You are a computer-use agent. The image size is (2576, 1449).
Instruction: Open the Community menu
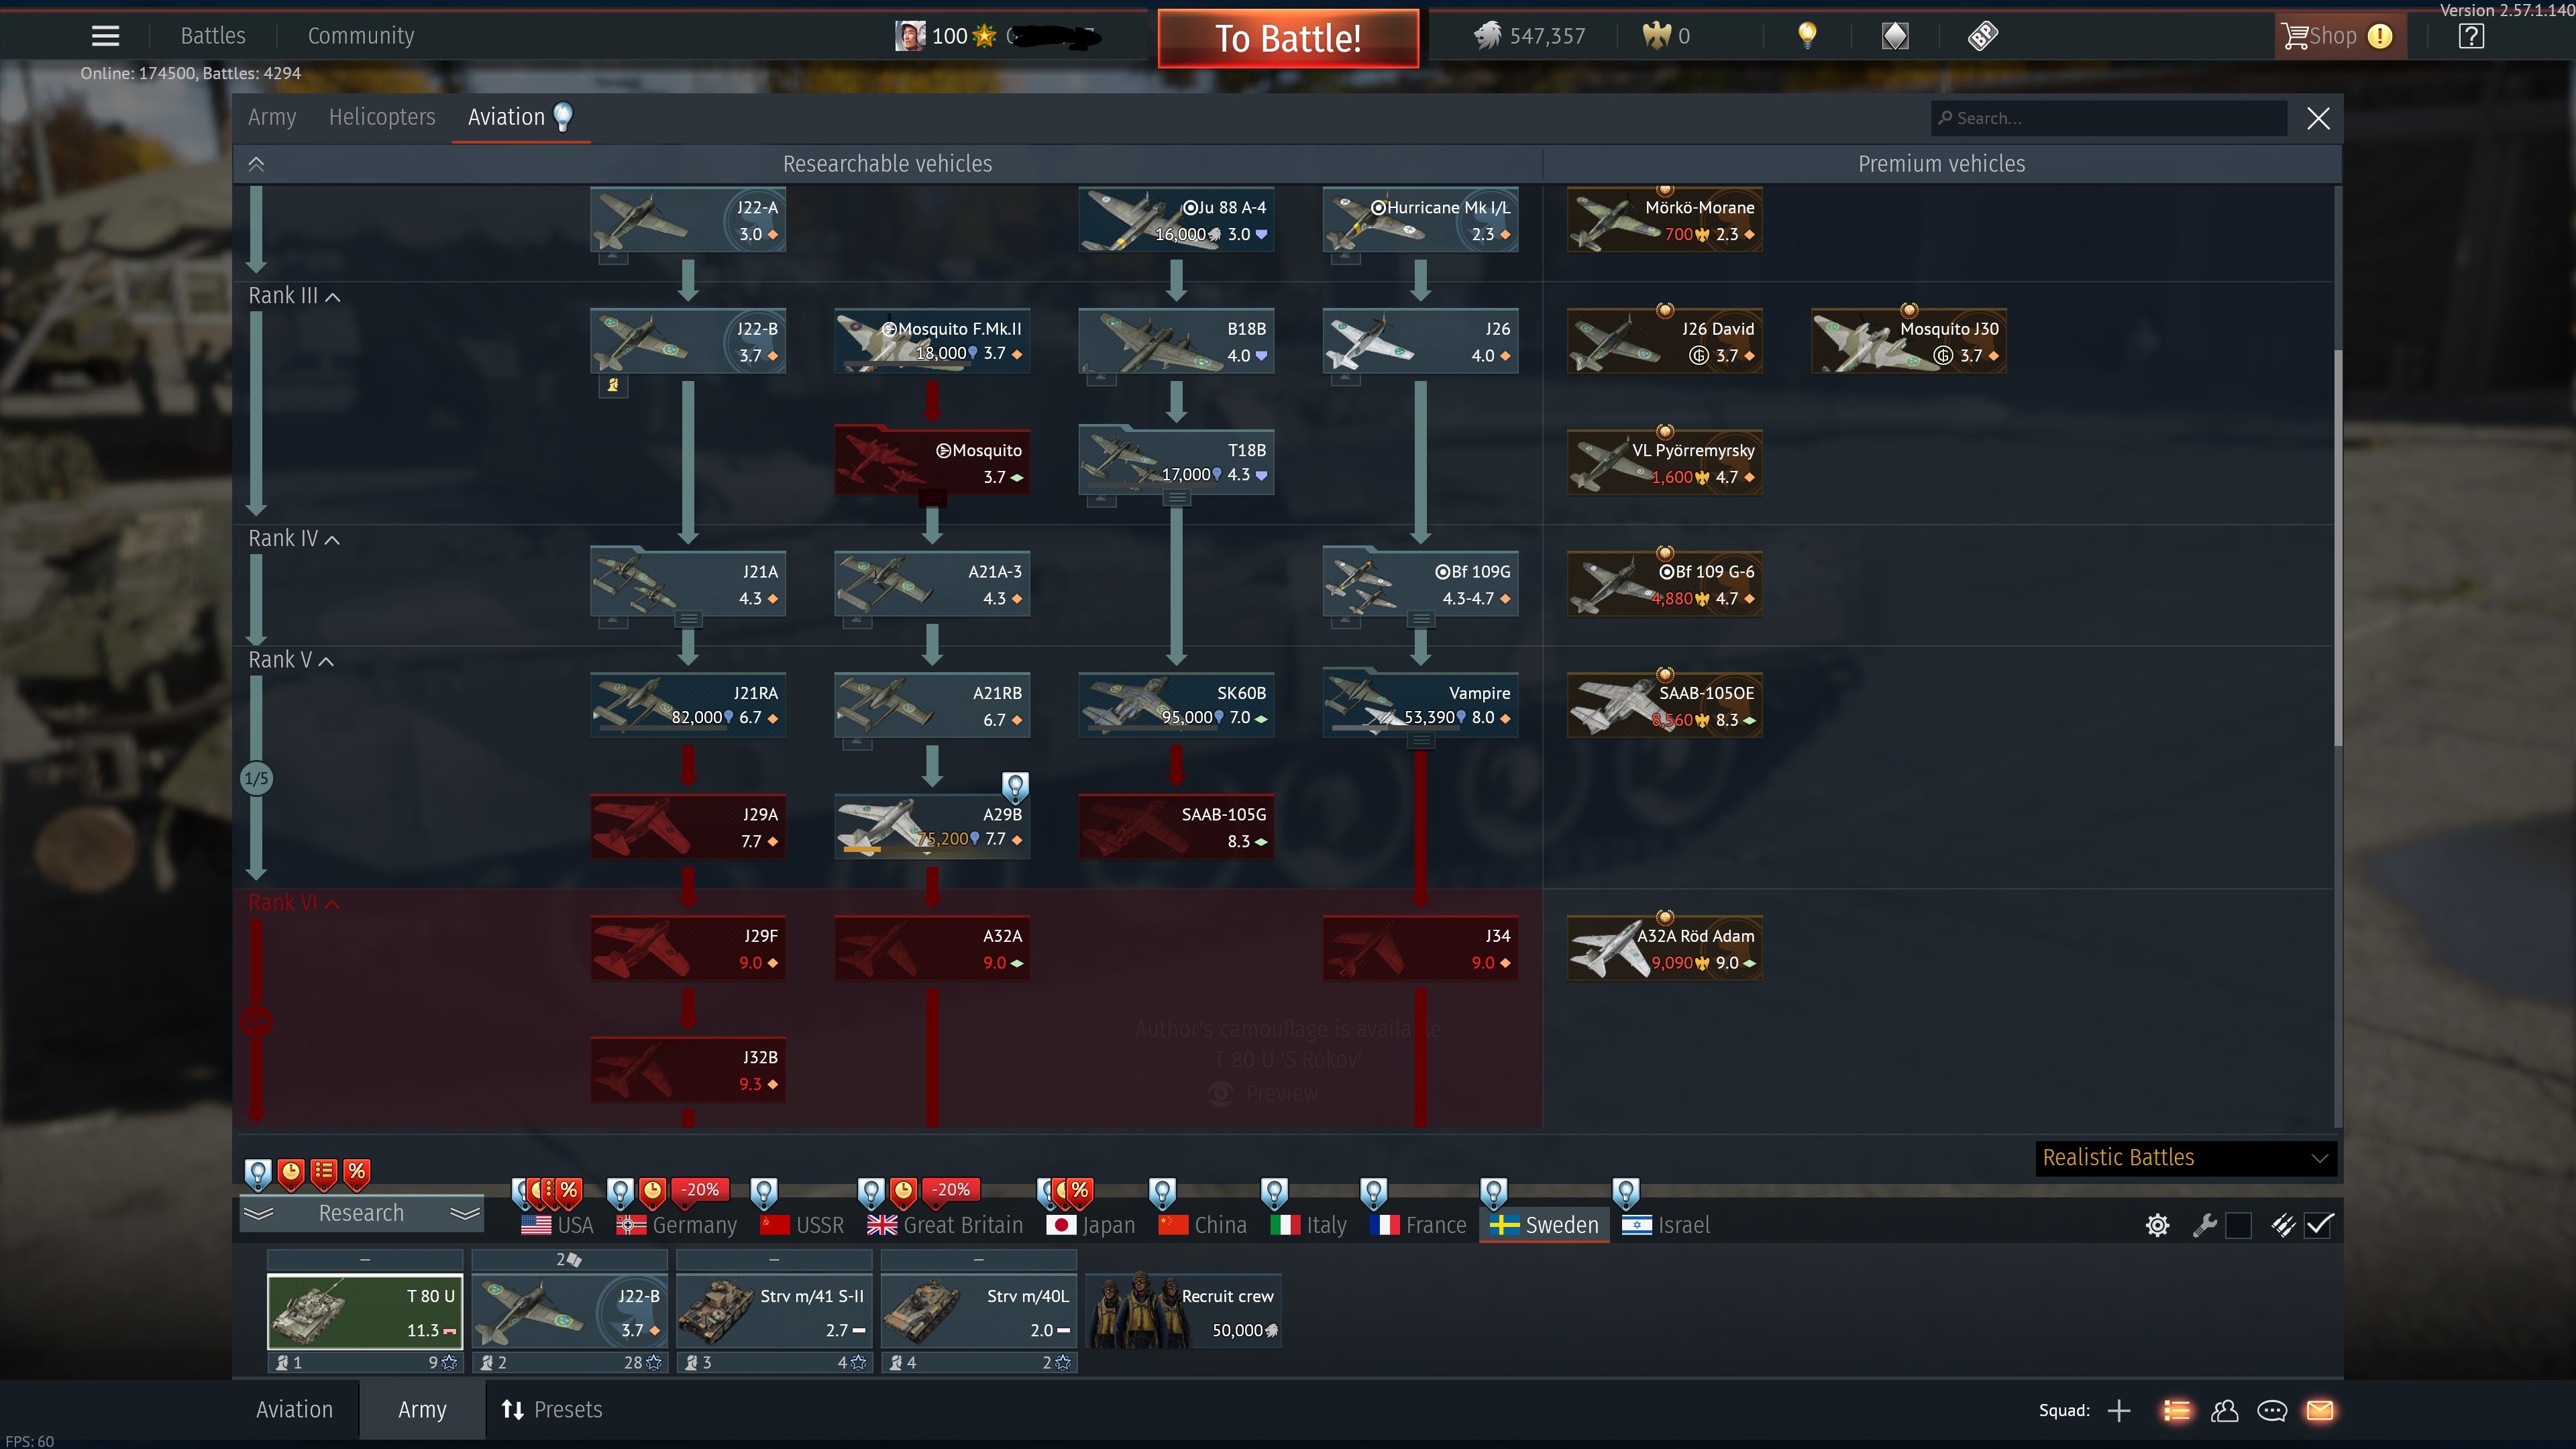point(361,36)
